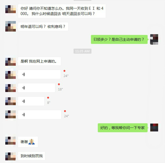The width and height of the screenshot is (165, 163).
Task: Click the avatar next to 是啊 我在网上申请的
Action: pos(11,62)
